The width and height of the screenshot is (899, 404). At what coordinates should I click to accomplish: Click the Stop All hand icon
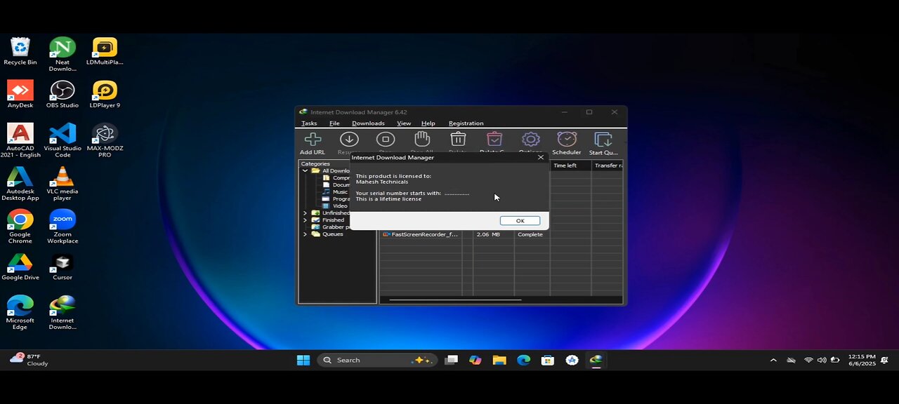(421, 139)
